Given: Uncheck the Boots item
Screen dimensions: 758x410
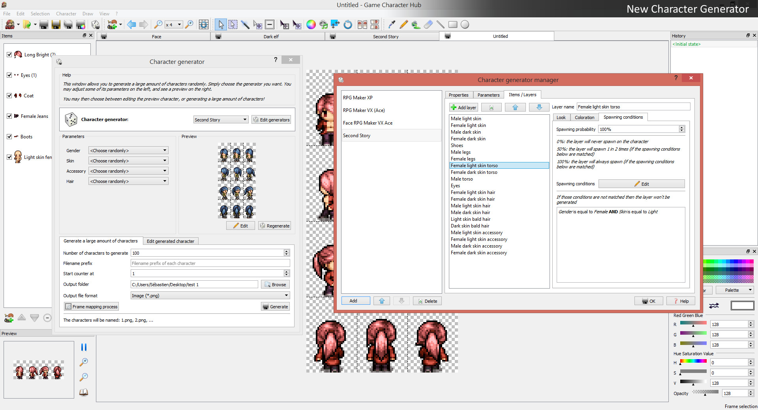Looking at the screenshot, I should [9, 136].
